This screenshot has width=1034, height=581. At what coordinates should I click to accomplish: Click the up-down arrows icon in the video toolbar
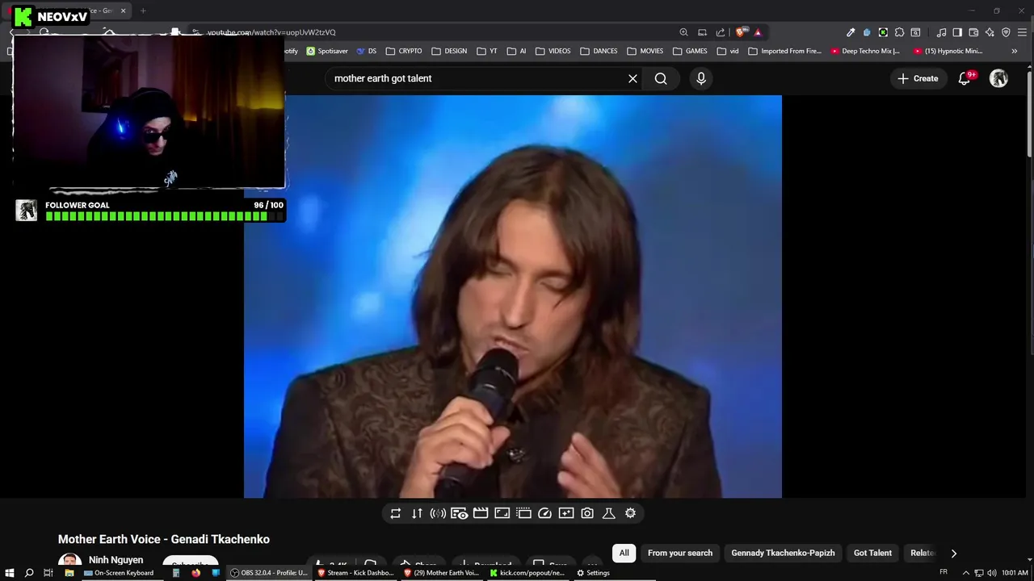tap(417, 513)
